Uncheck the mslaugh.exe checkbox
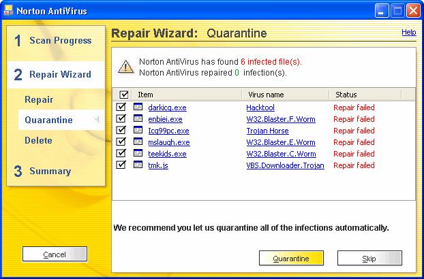Screen dimensions: 424x279 (x=121, y=142)
